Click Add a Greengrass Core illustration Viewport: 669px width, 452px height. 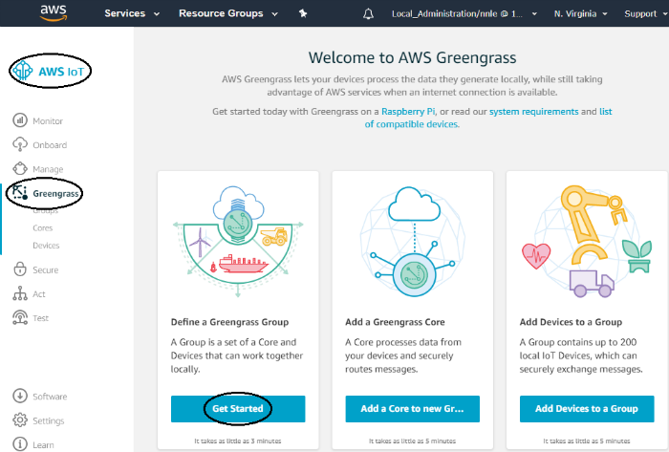tap(413, 241)
